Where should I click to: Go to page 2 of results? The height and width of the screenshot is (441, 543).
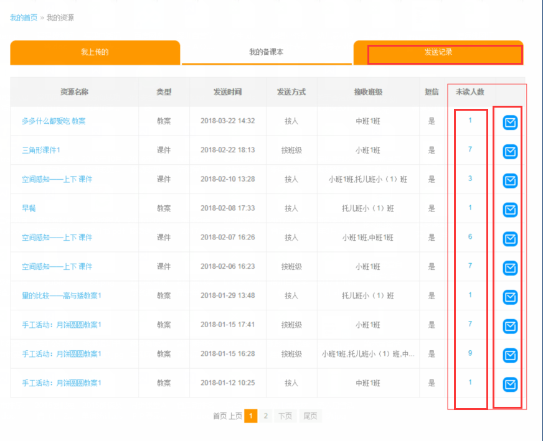tap(266, 416)
